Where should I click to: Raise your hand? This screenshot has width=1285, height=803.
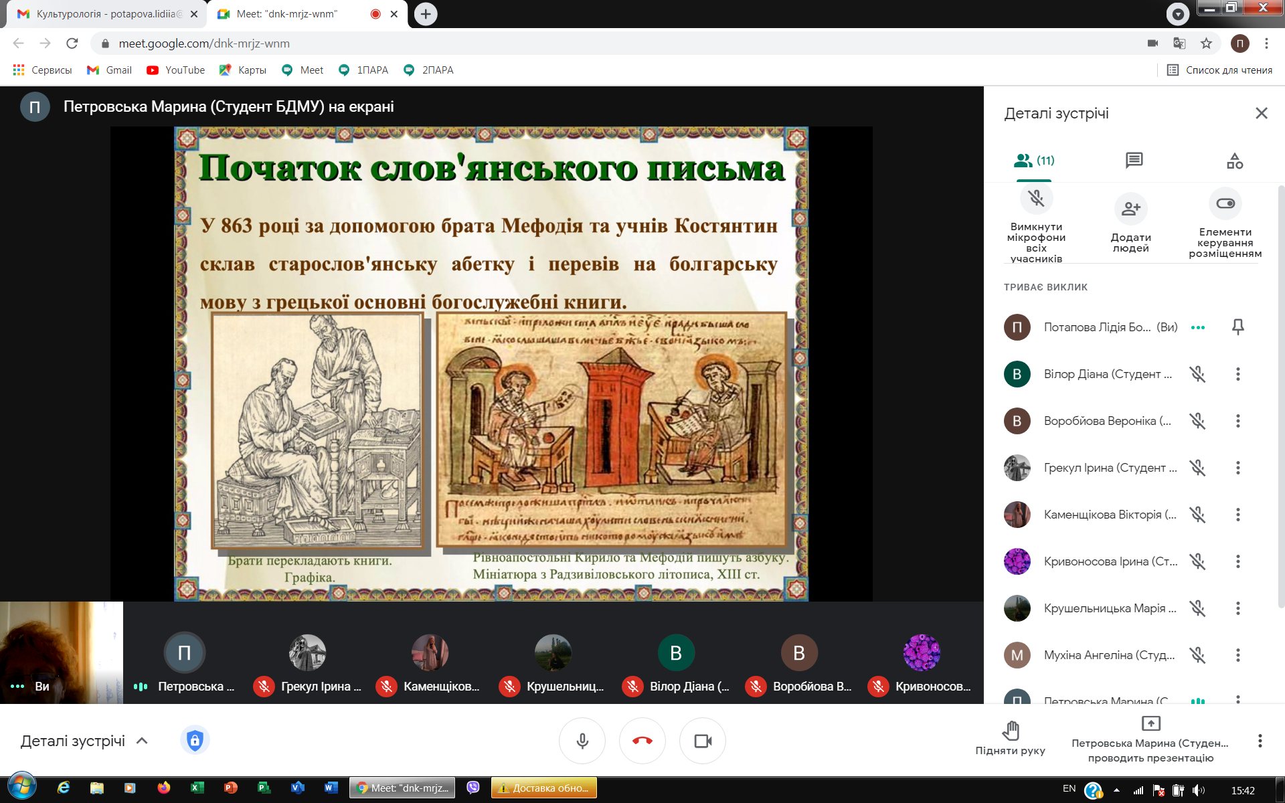tap(1010, 739)
